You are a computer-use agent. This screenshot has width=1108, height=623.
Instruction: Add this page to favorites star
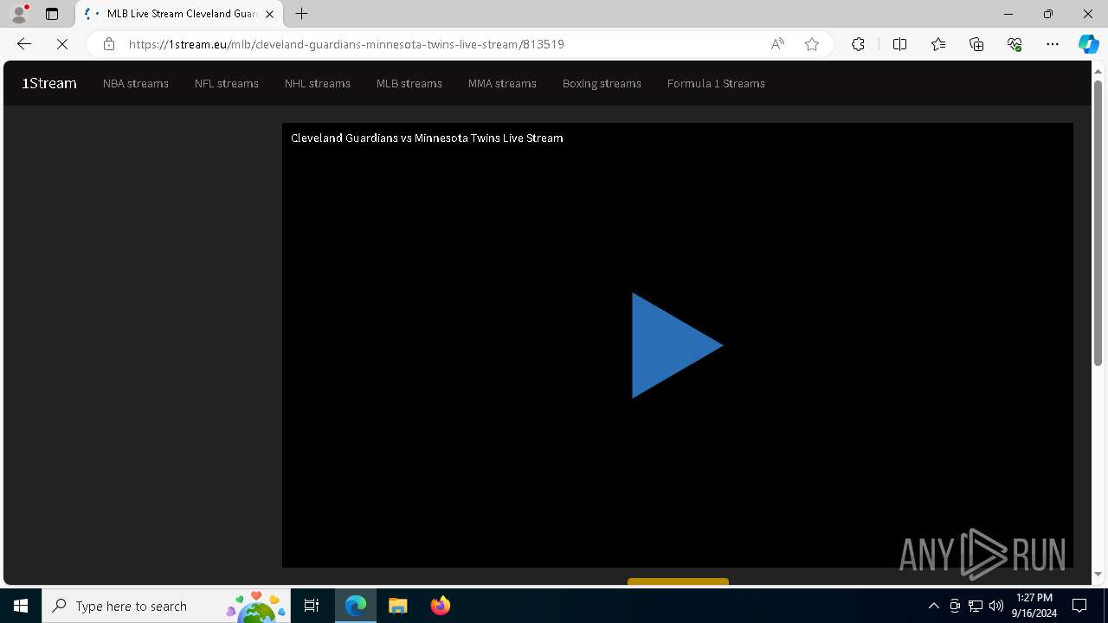(x=812, y=44)
